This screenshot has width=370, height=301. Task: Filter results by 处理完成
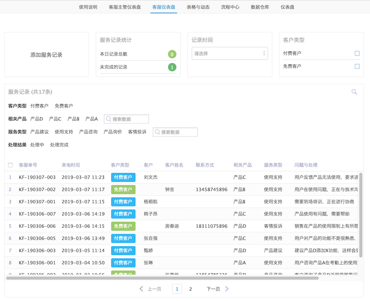[x=59, y=145]
